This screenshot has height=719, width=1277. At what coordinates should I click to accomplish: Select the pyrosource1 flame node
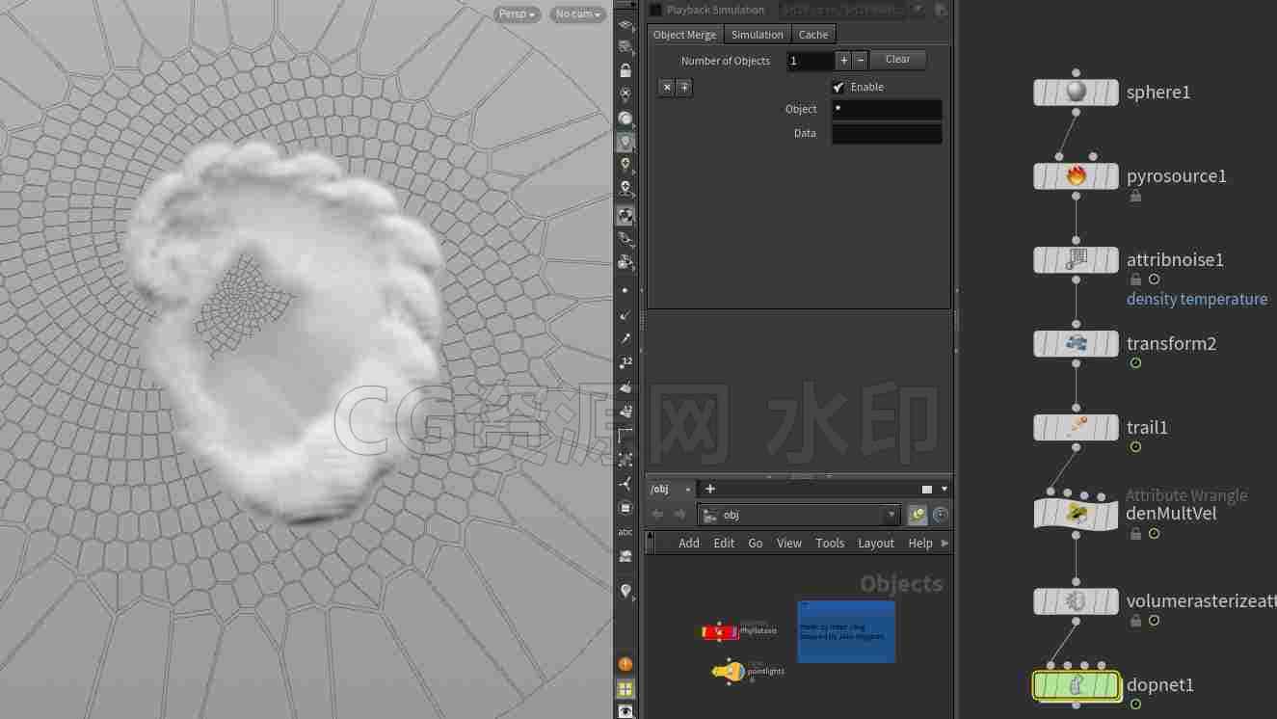coord(1076,176)
